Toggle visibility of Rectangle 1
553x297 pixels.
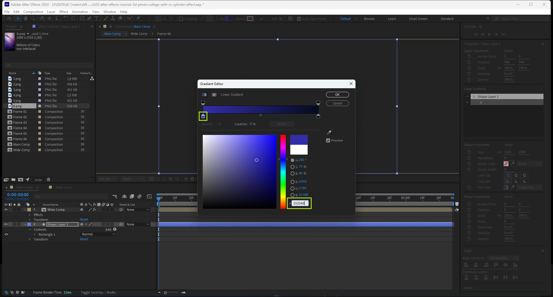pos(6,234)
